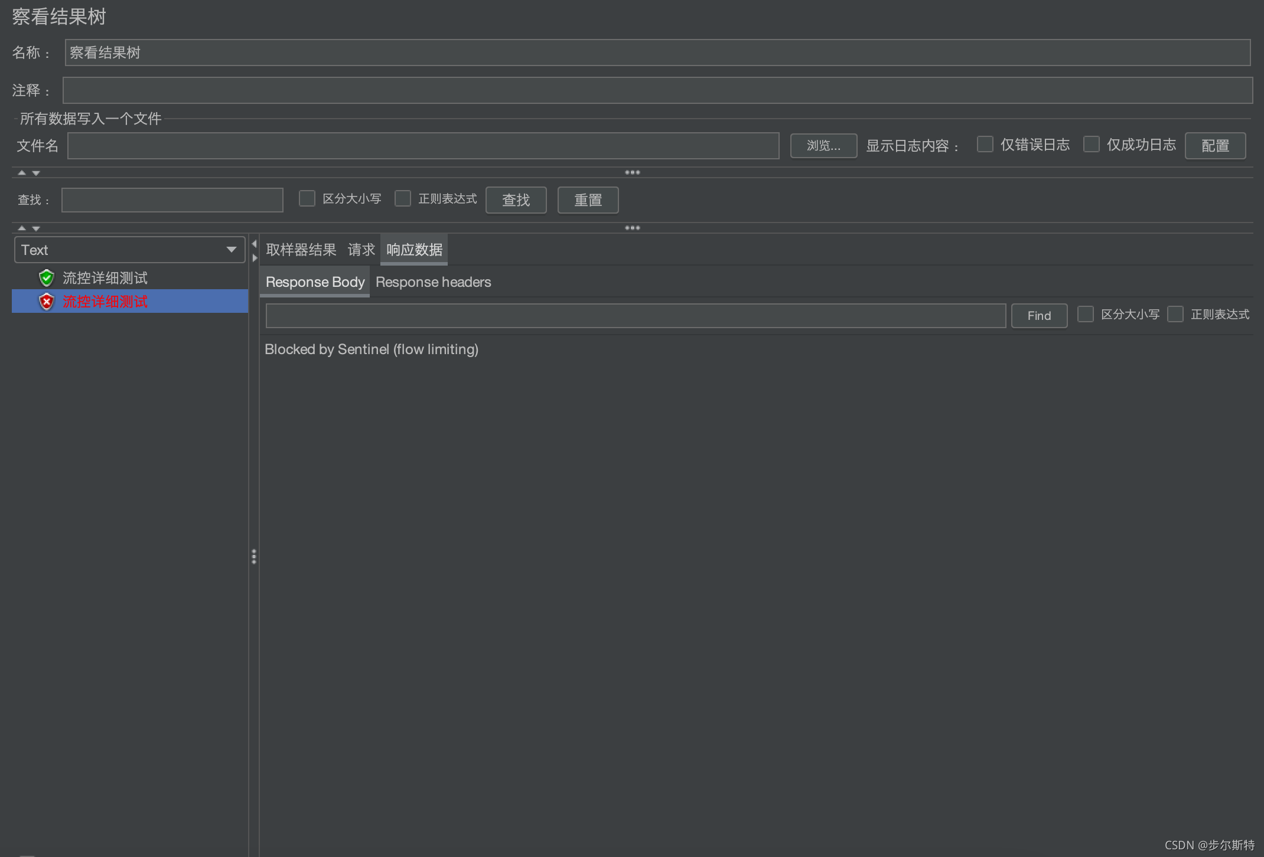The image size is (1264, 857).
Task: Enable 仅错误日志 checkbox
Action: (x=985, y=145)
